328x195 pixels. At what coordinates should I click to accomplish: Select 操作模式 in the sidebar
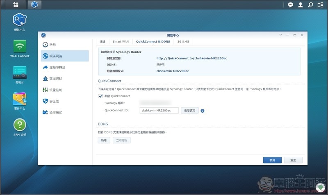click(65, 112)
